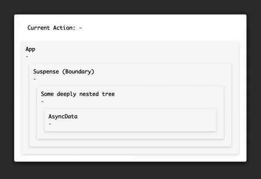The width and height of the screenshot is (261, 179).
Task: Click the "Current Action:" label text
Action: [51, 28]
